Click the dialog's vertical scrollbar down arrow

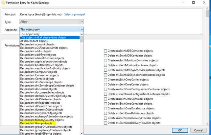[x=208, y=124]
